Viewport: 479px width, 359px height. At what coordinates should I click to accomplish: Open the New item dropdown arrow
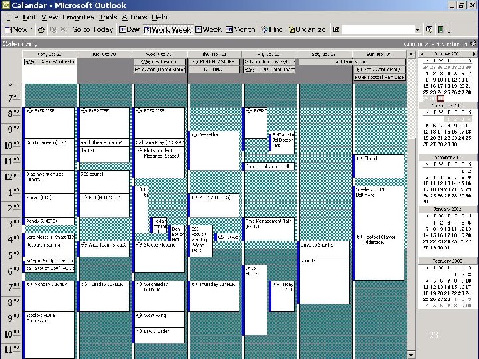click(31, 30)
